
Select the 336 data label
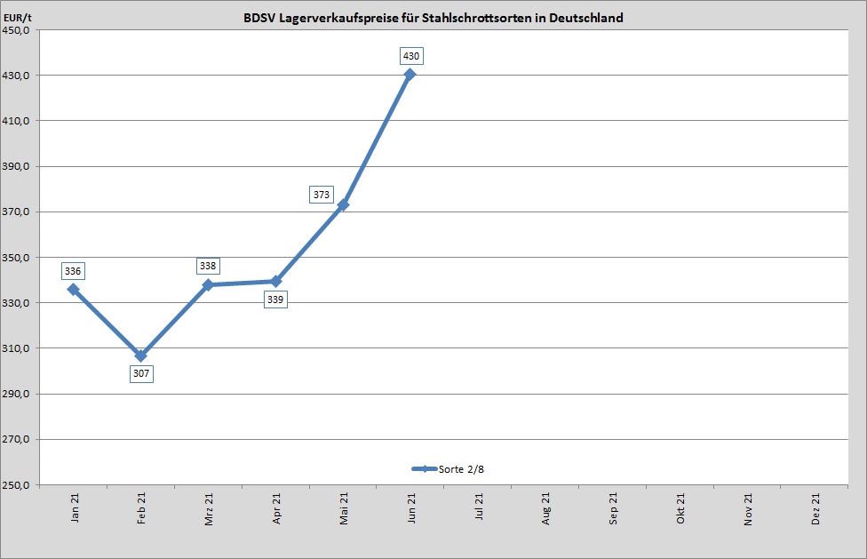coord(73,271)
